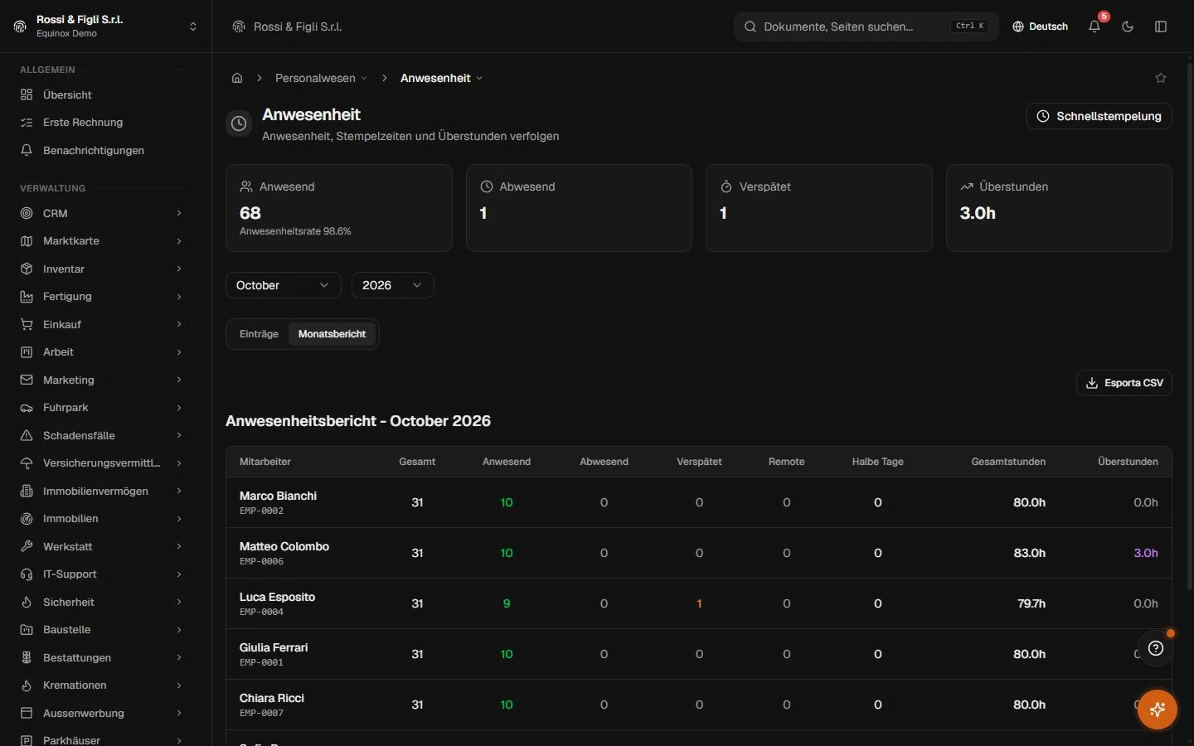Select the Monatsbericht tab
This screenshot has width=1194, height=746.
click(332, 334)
